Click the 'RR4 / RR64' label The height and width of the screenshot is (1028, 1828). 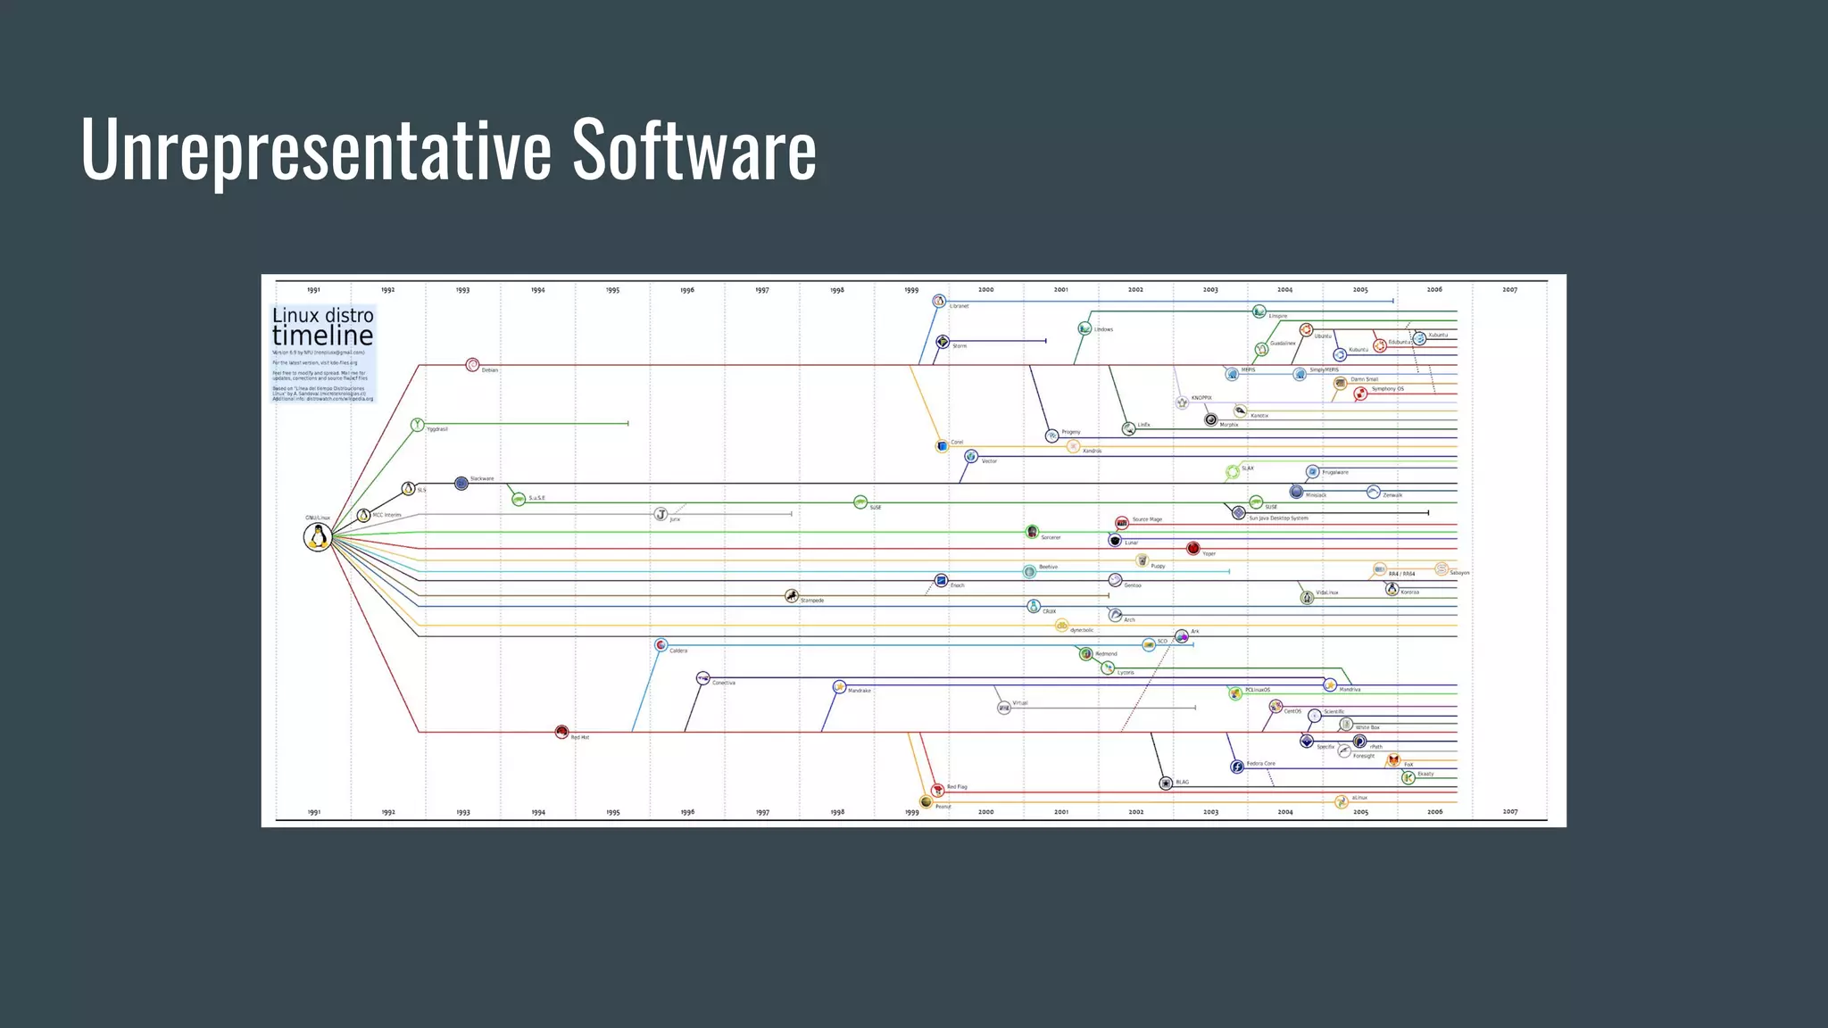(x=1401, y=574)
